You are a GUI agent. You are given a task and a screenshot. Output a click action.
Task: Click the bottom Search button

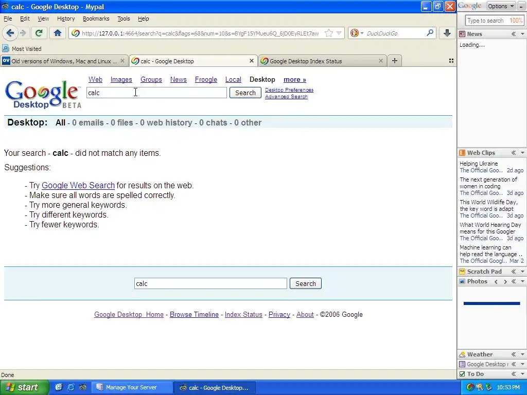(x=305, y=283)
